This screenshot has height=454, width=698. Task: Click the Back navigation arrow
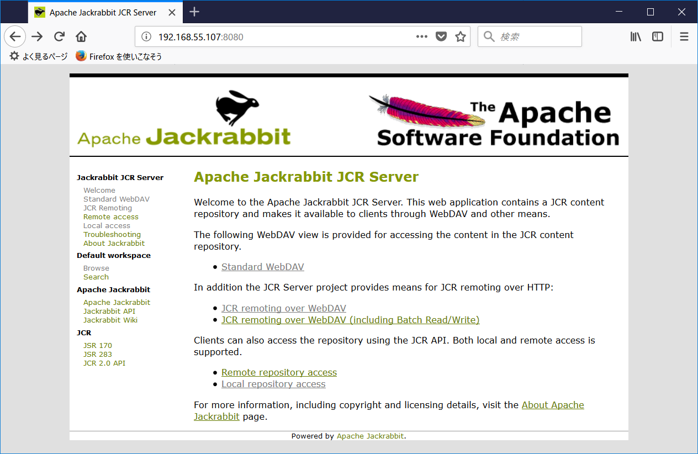(x=15, y=36)
